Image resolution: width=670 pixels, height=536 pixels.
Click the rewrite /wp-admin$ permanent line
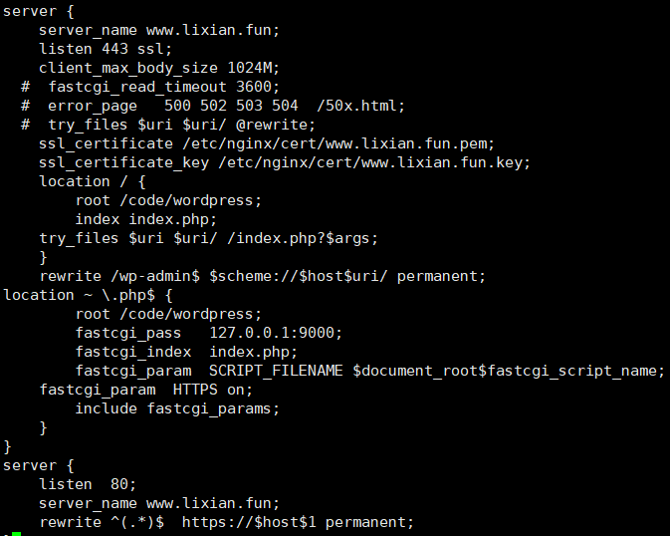(263, 276)
